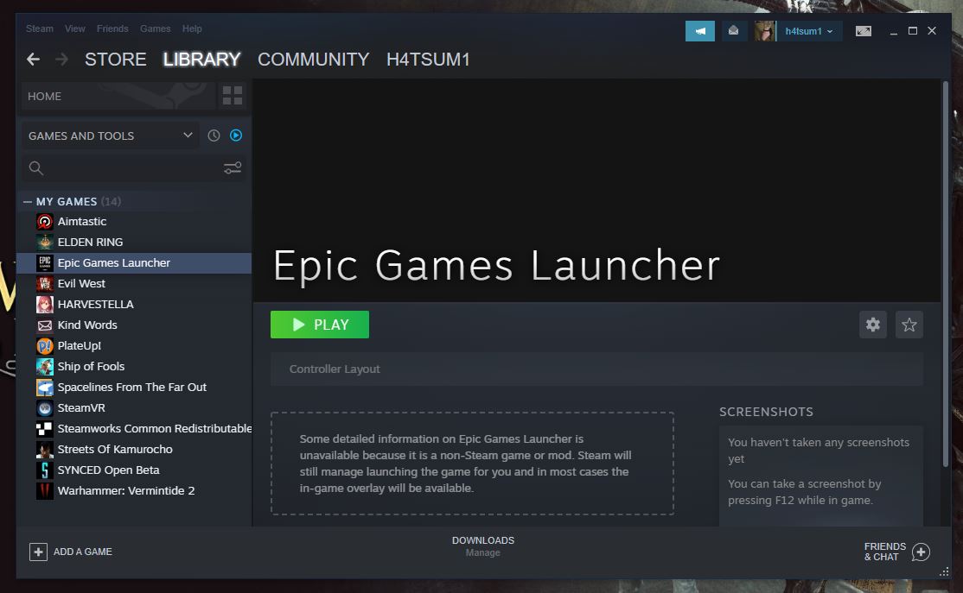Viewport: 963px width, 593px height.
Task: Open the H4TSUM1 profile tab
Action: (x=428, y=59)
